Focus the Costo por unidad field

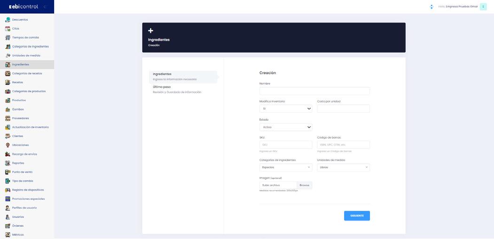click(x=344, y=108)
